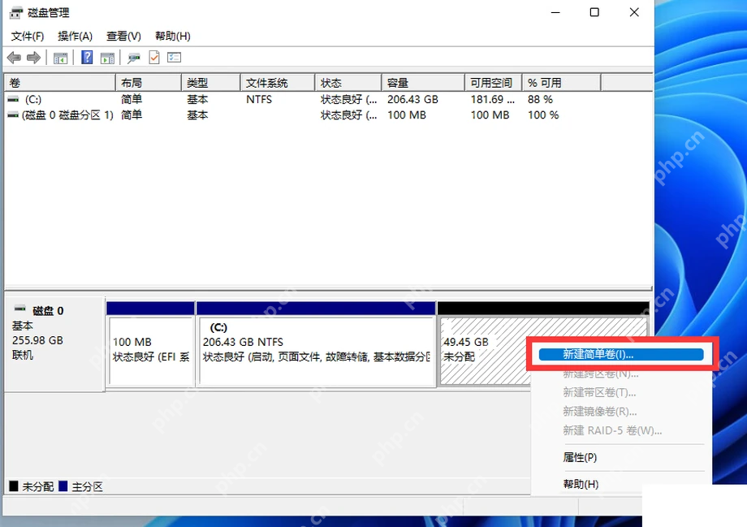Toggle the show/hide action pane icon

pyautogui.click(x=108, y=58)
